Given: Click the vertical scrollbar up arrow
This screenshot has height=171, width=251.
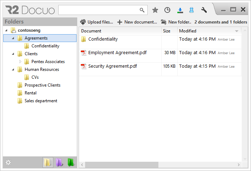Looking at the screenshot, I should 245,31.
